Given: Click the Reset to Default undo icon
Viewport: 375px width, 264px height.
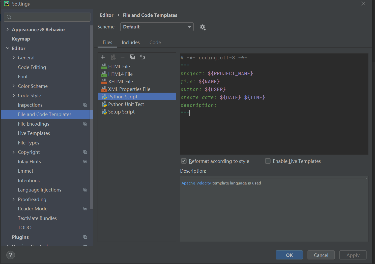Looking at the screenshot, I should click(142, 57).
